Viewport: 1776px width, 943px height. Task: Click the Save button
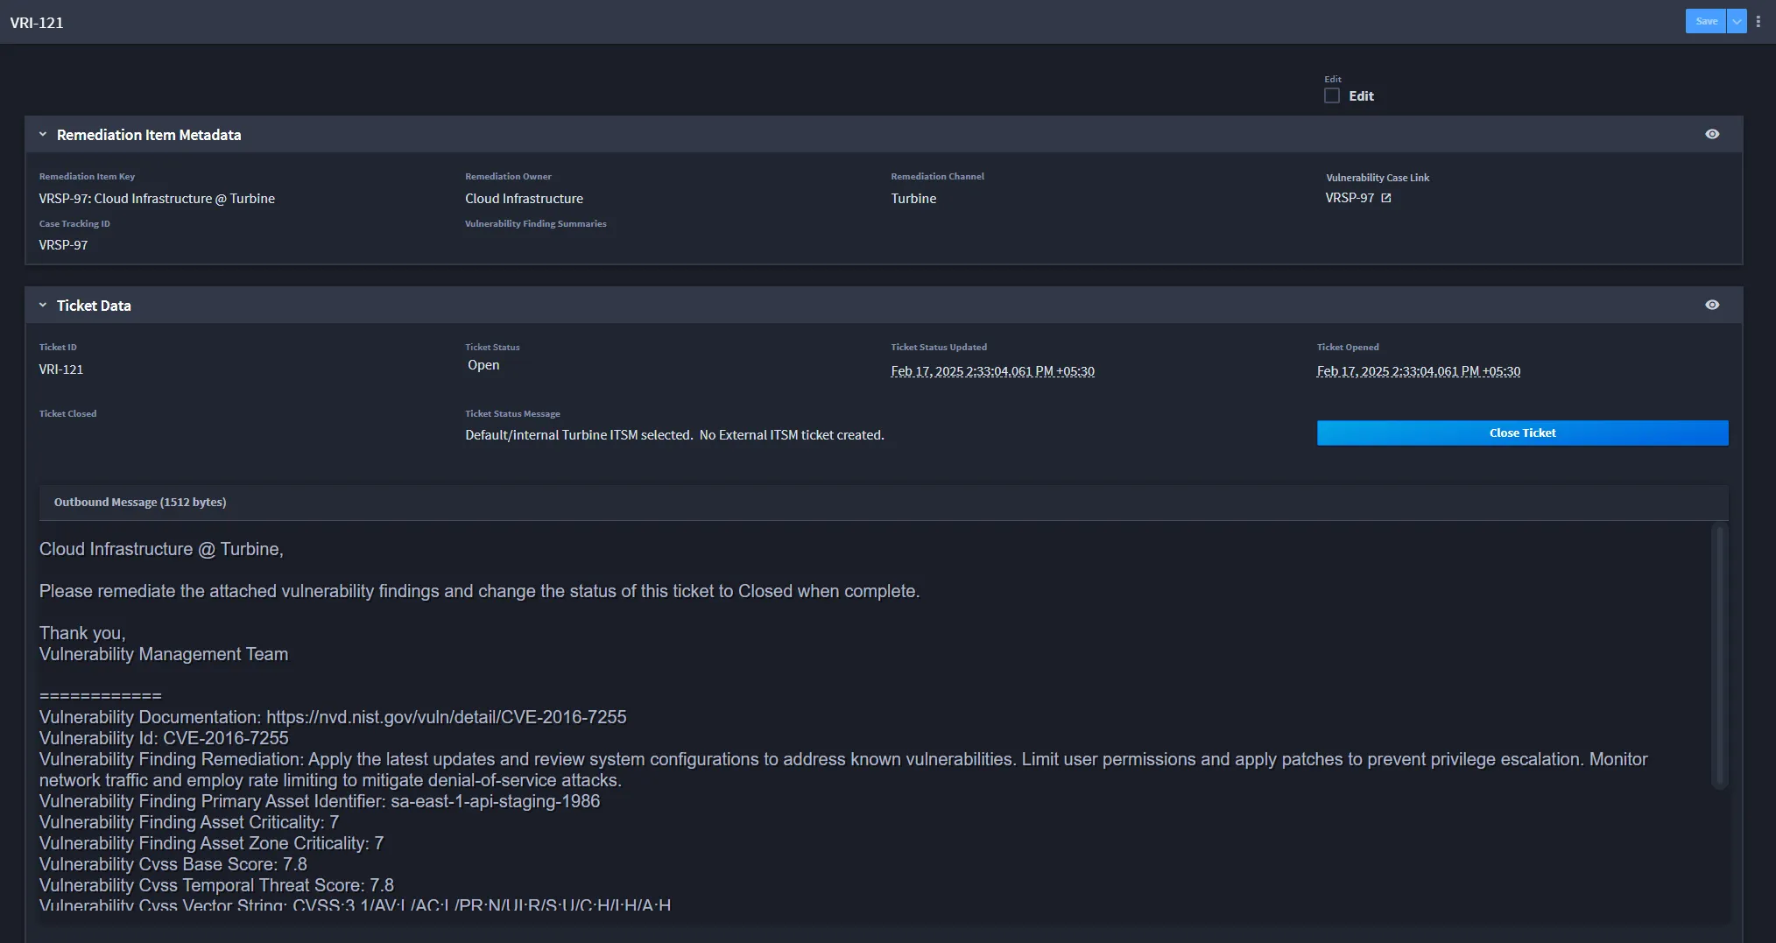[x=1705, y=21]
